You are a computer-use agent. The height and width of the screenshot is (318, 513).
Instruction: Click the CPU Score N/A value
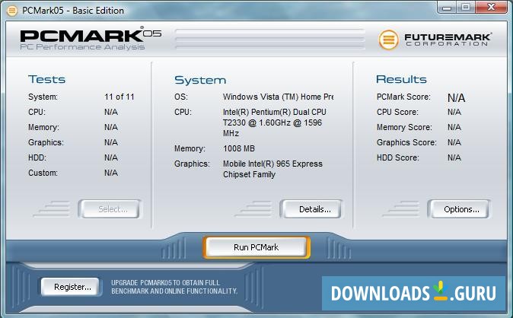(454, 112)
